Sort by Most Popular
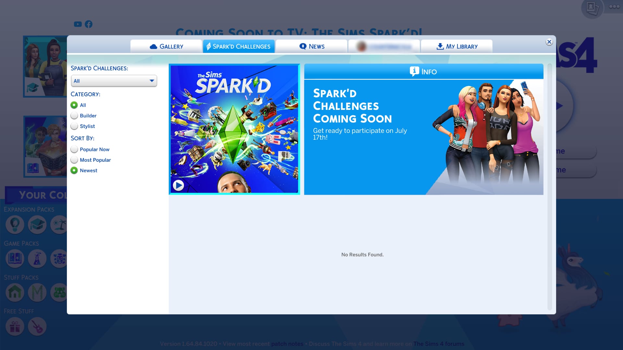The width and height of the screenshot is (623, 350). 74,160
